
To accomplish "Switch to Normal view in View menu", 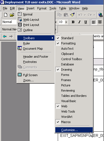I will [x=36, y=14].
